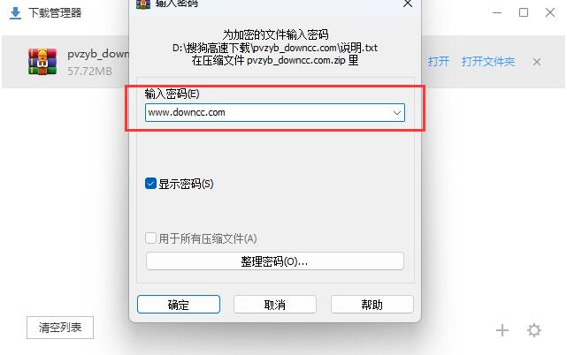Maximize the download manager window

click(524, 12)
